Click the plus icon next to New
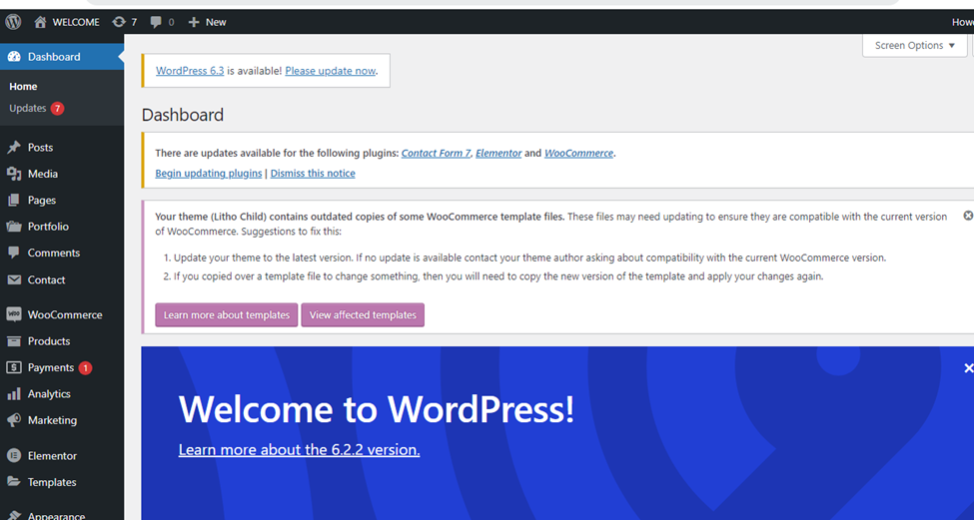Screen dimensions: 974x520 click(x=194, y=22)
